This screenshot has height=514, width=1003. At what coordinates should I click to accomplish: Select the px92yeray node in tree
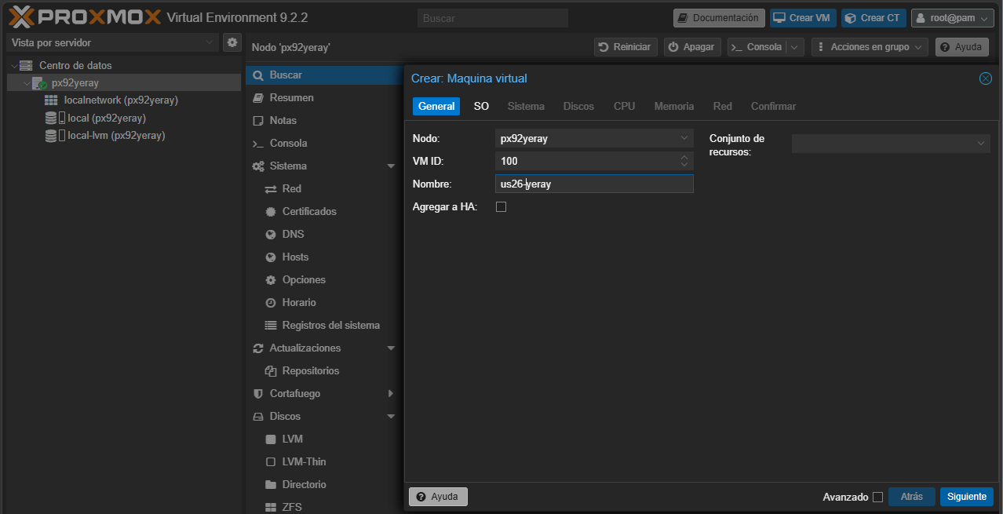coord(75,82)
